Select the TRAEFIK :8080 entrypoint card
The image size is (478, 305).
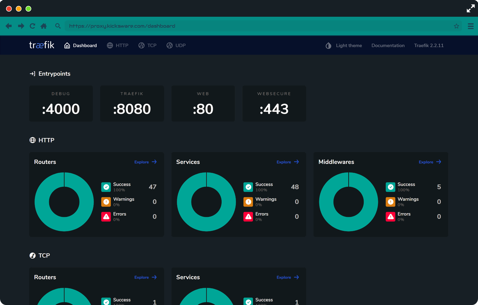132,103
